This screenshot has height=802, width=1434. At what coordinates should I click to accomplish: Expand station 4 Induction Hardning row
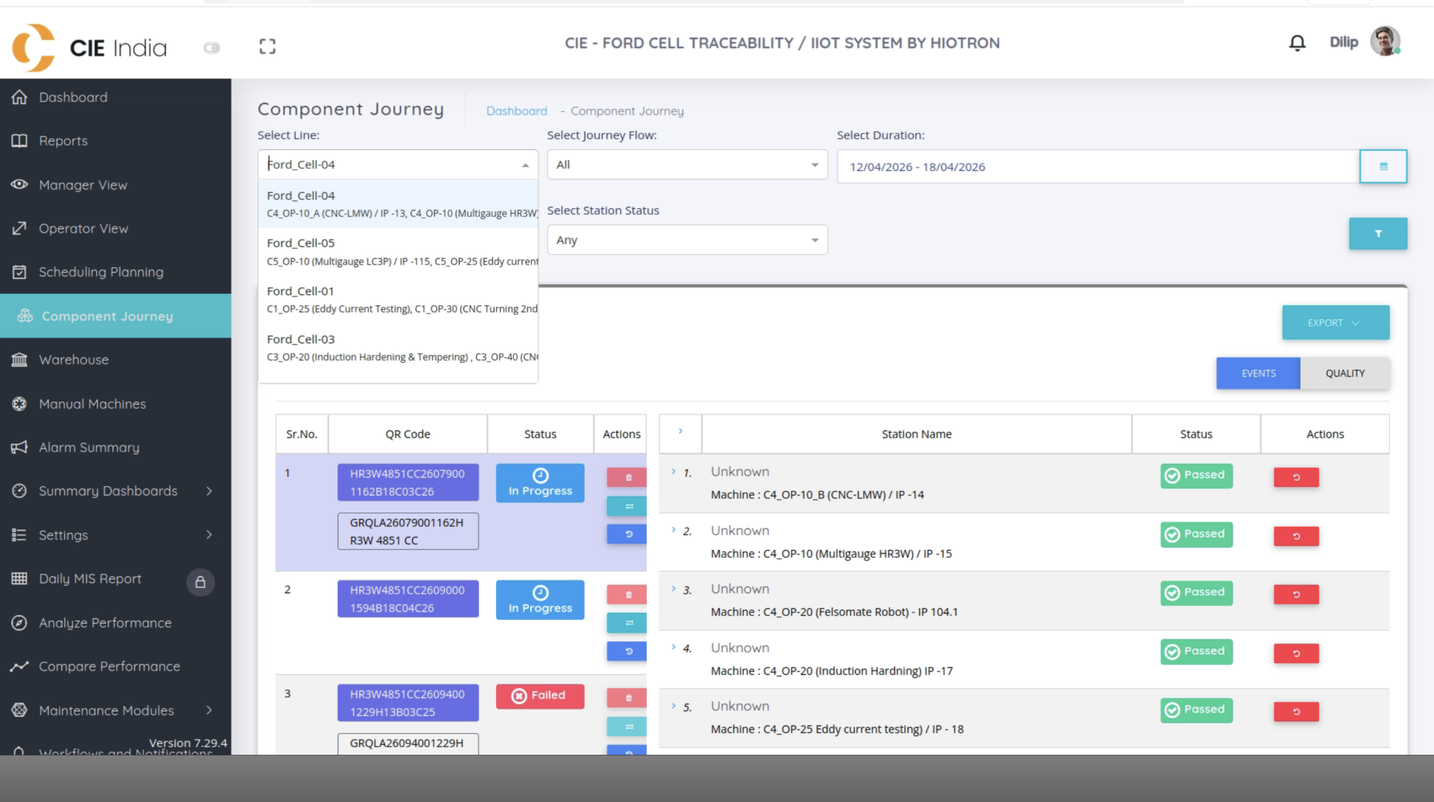673,647
